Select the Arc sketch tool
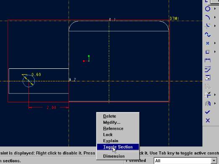This screenshot has width=219, height=164. pyautogui.click(x=208, y=17)
